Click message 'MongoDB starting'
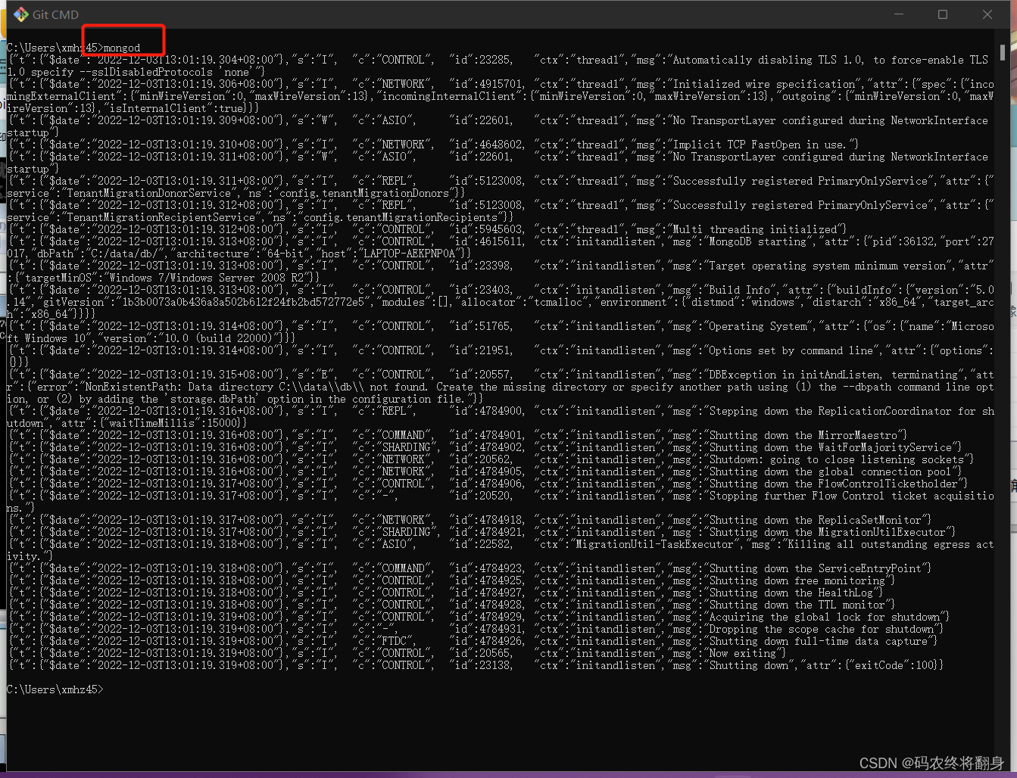Screen dimensions: 1017x778 758,241
